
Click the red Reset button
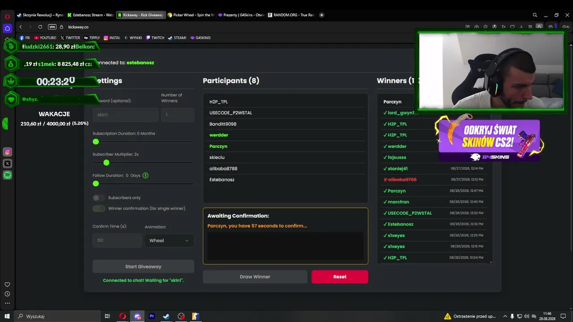(340, 277)
